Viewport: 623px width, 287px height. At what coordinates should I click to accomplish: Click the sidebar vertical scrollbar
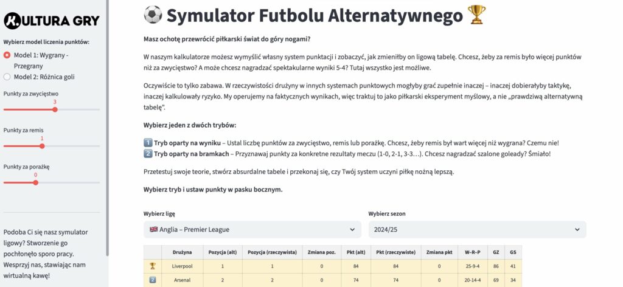click(108, 122)
